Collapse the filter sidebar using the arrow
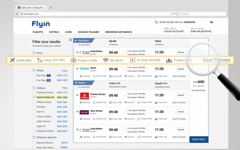 coord(71,40)
